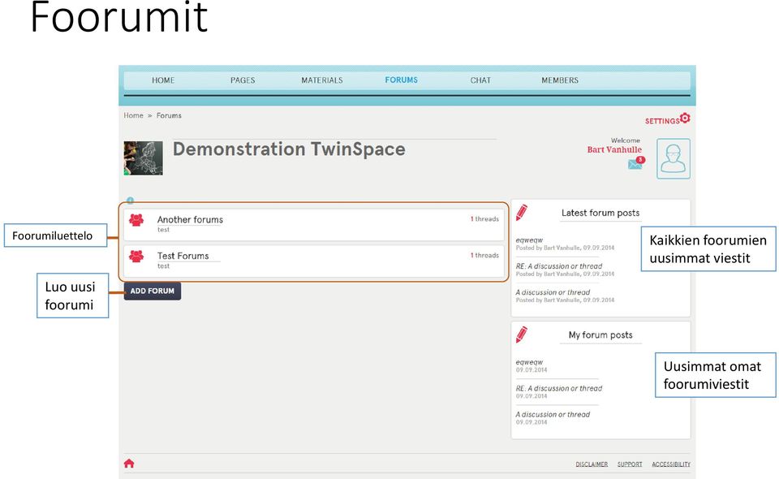Screen dimensions: 779x479
Task: Select the FORUMS tab
Action: coord(402,80)
